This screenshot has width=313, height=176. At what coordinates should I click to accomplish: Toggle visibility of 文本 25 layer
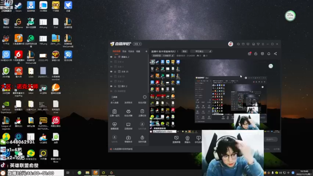pyautogui.click(x=111, y=72)
